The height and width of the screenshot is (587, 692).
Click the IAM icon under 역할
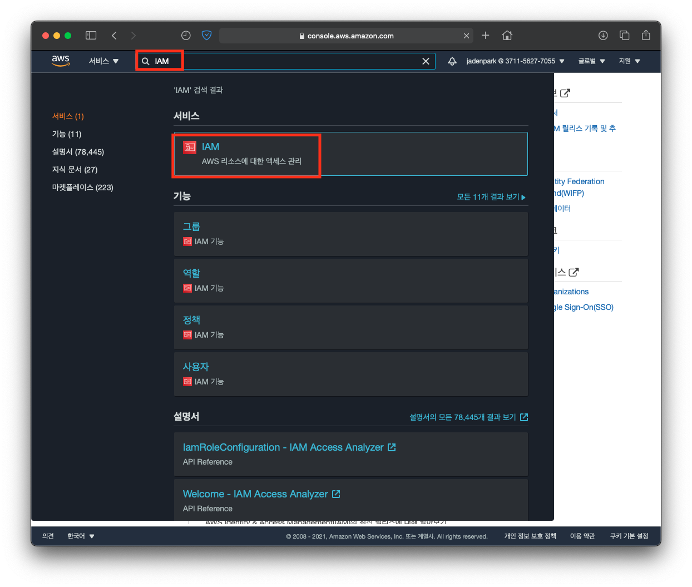tap(187, 288)
